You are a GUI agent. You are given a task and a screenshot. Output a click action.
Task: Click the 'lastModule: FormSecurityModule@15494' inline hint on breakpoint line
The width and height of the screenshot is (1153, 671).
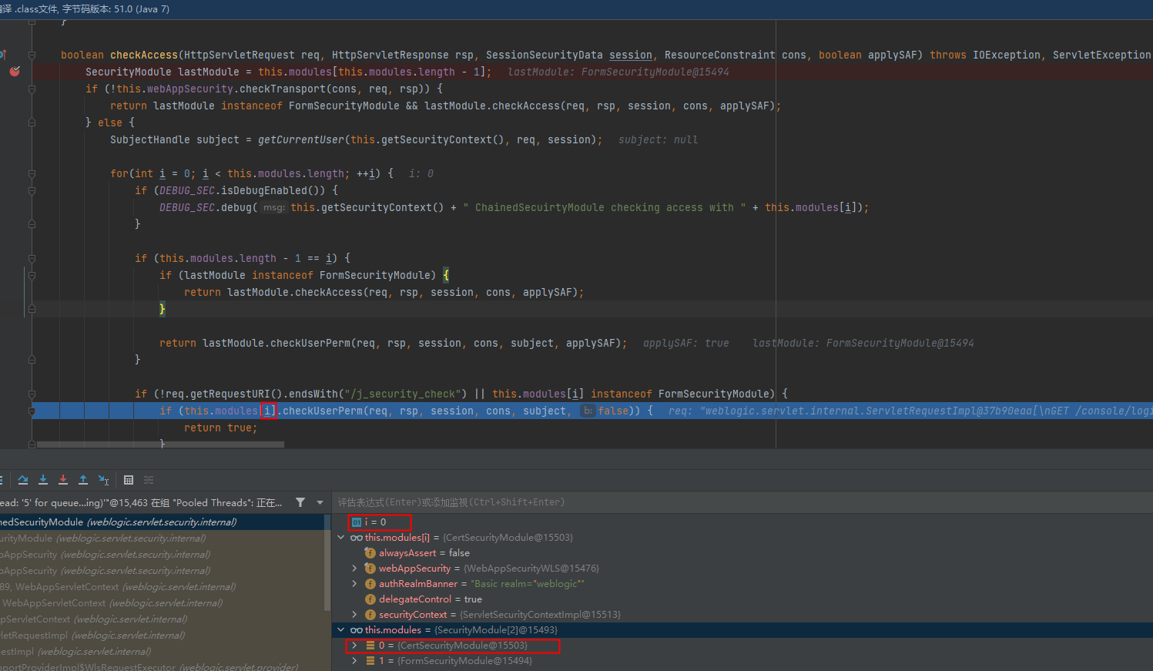(x=618, y=72)
